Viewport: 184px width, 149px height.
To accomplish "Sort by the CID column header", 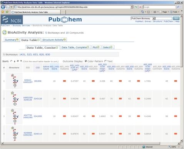I will click(x=38, y=68).
